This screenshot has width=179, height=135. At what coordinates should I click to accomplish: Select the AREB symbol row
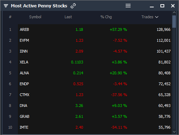pyautogui.click(x=95, y=29)
